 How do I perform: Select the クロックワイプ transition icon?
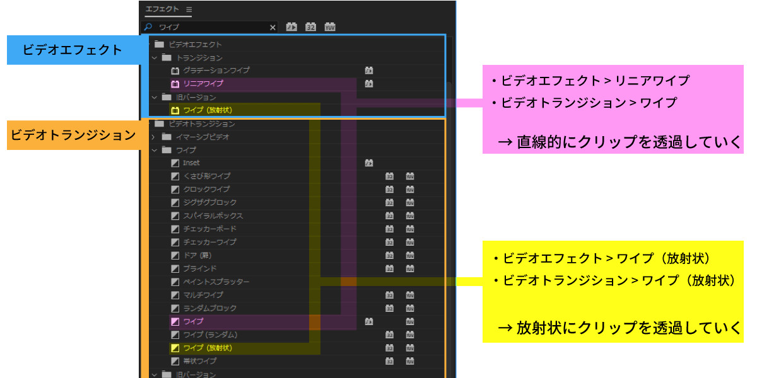tap(175, 190)
